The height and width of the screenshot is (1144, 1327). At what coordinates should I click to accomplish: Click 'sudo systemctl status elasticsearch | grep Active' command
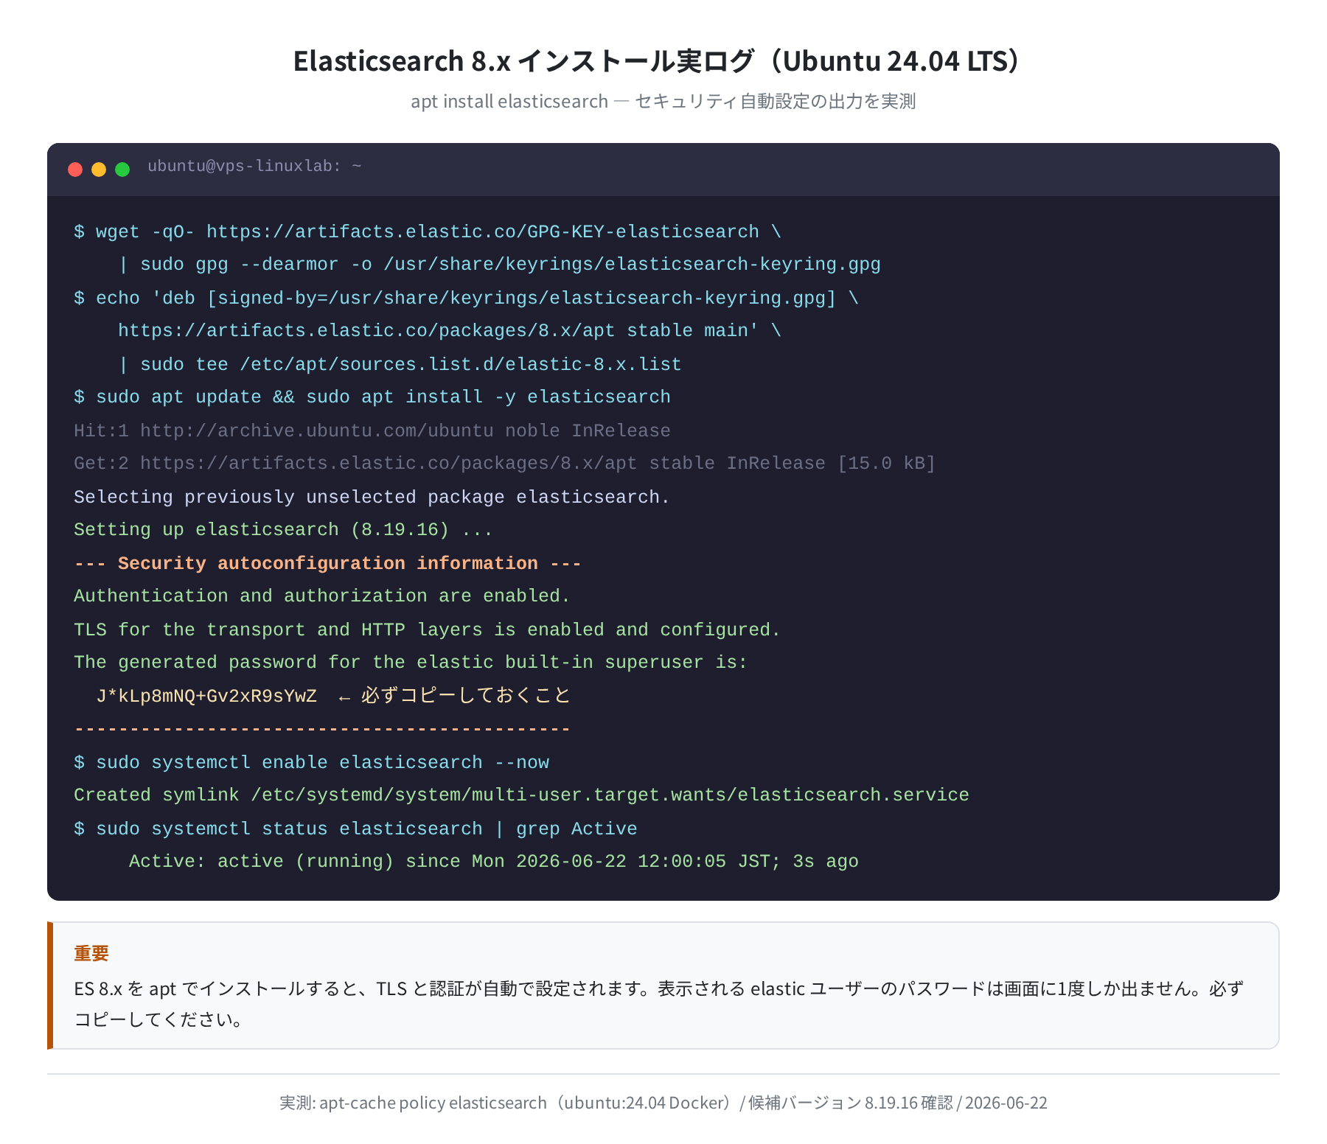tap(355, 829)
